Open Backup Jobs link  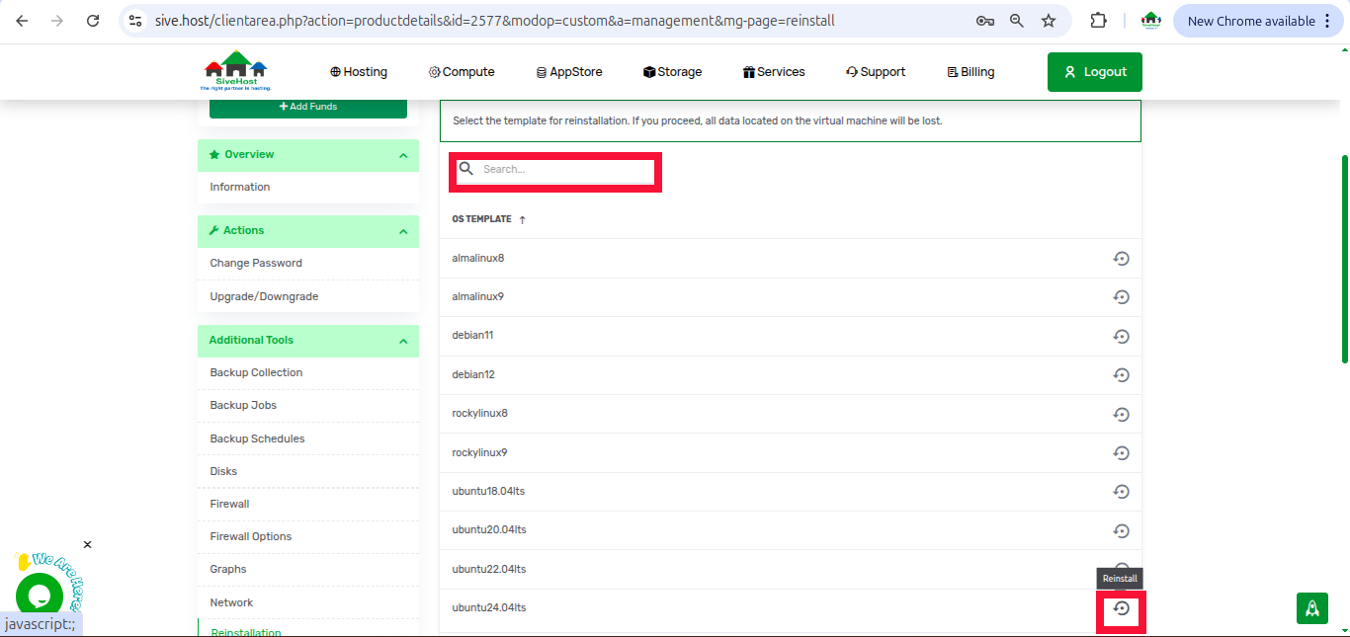click(243, 405)
